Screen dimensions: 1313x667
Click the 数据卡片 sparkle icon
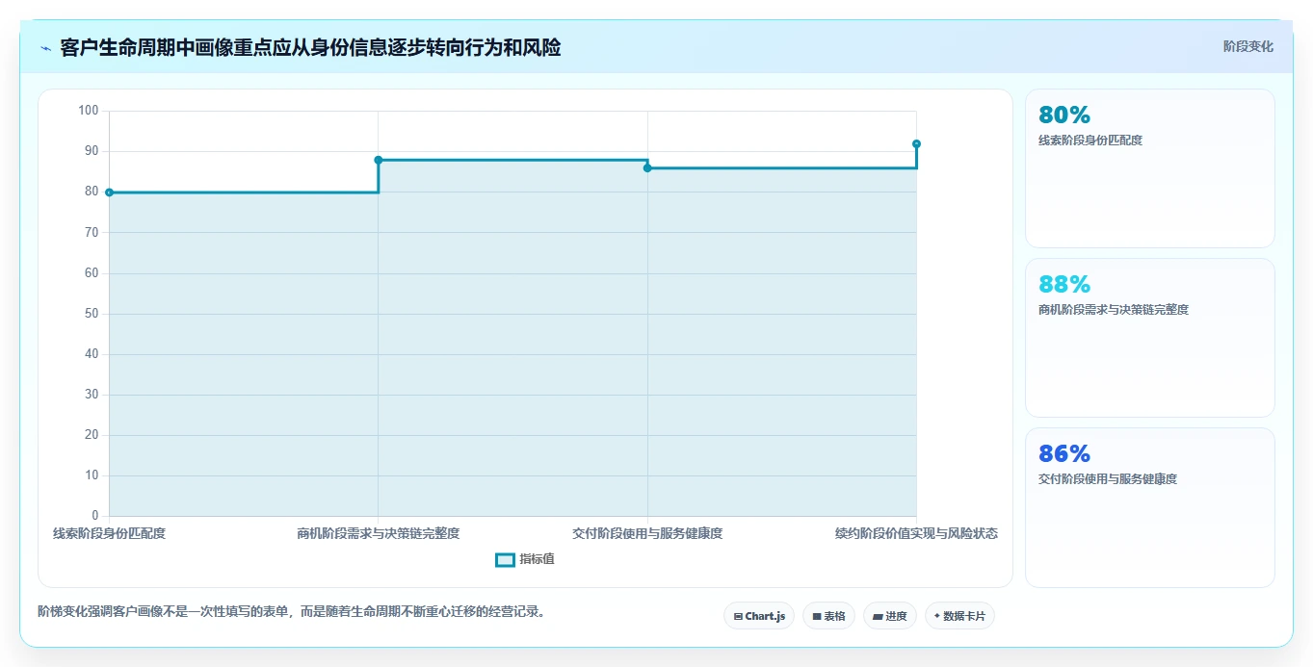click(937, 616)
